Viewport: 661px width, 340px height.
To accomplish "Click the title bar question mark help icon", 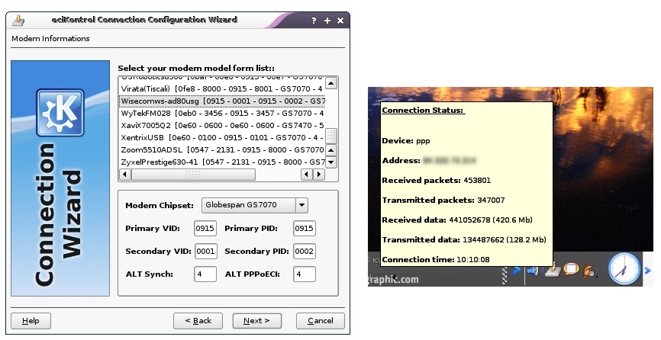I will (314, 21).
